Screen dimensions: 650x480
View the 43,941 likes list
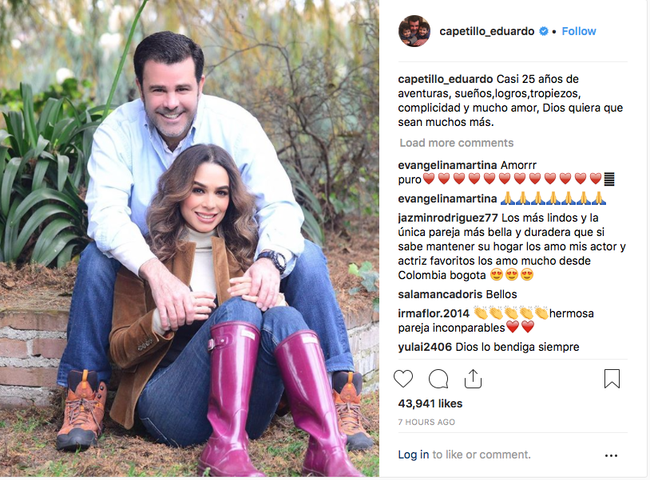(430, 403)
